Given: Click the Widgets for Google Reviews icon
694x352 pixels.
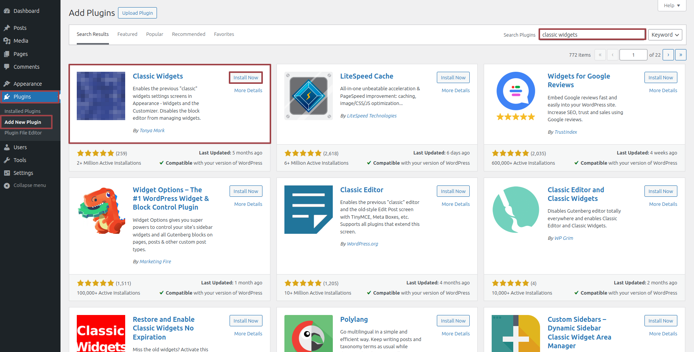Looking at the screenshot, I should pyautogui.click(x=516, y=96).
